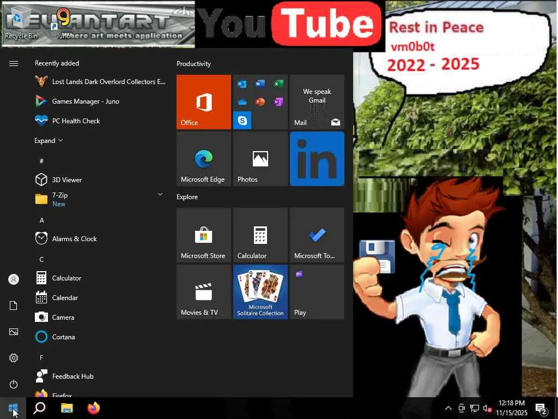558x419 pixels.
Task: Open Feedback Hub app
Action: (100, 376)
